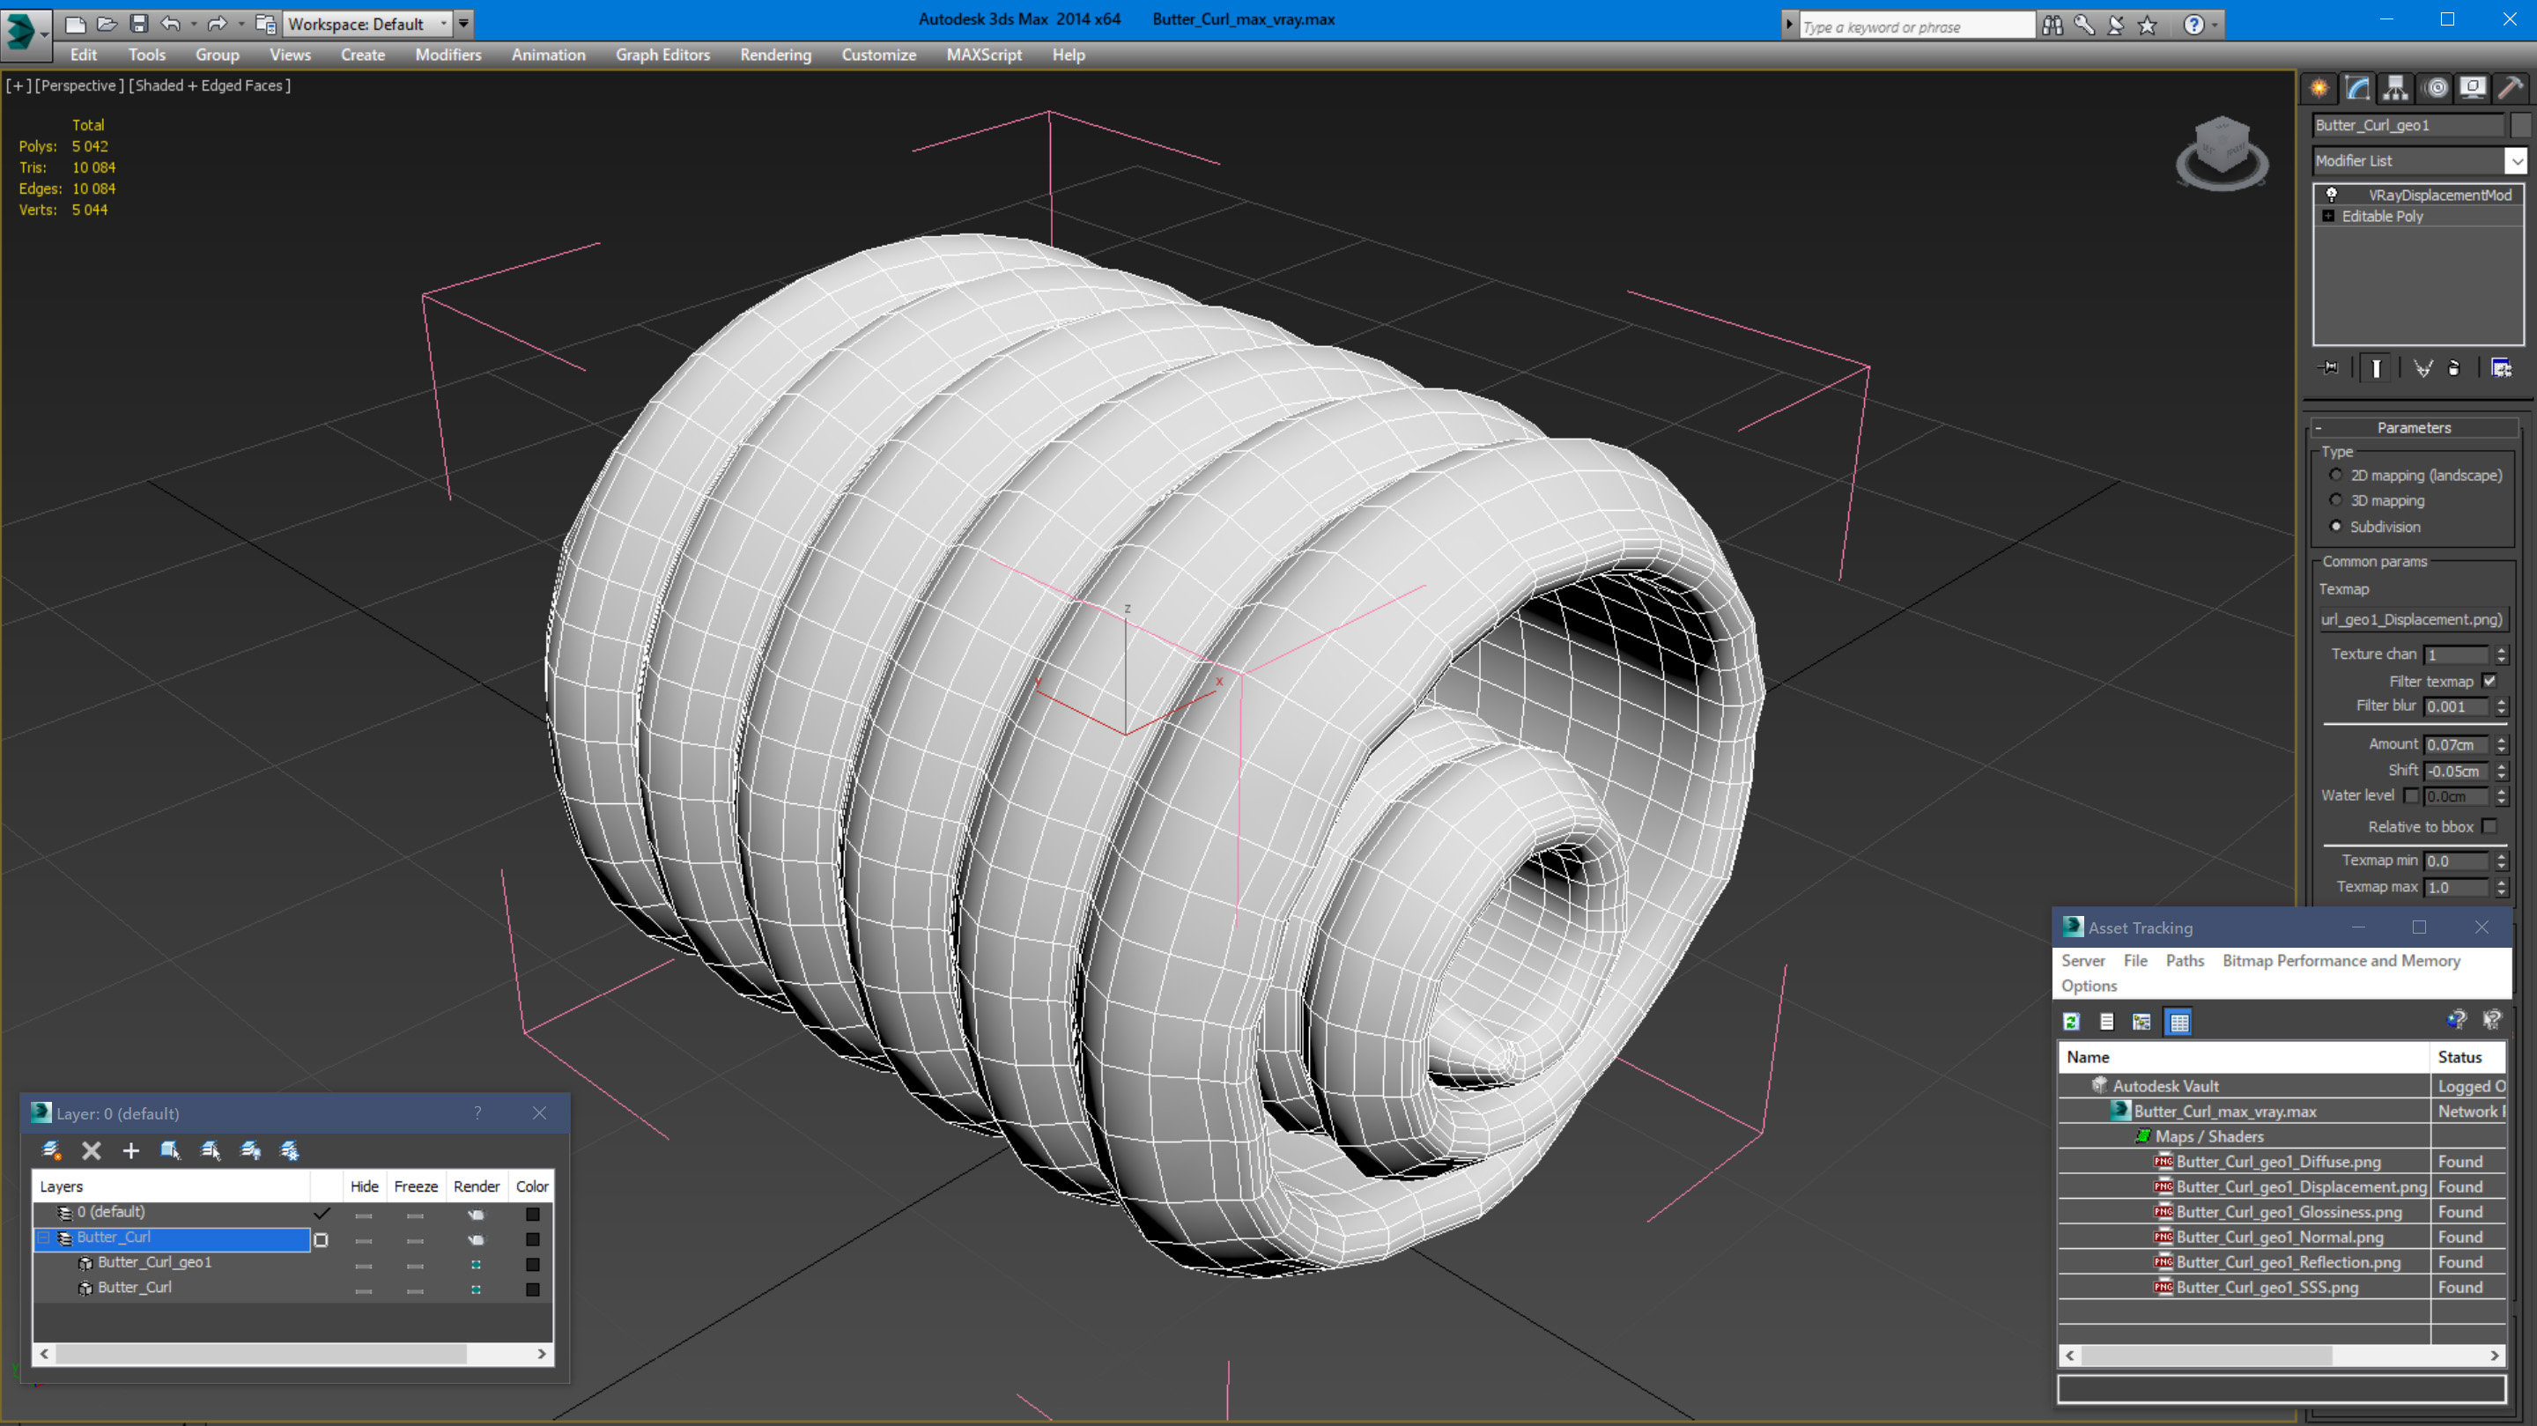Collapse the Butter_Curl layer tree

[43, 1238]
